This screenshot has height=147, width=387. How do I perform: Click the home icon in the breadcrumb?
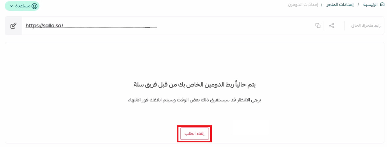382,5
